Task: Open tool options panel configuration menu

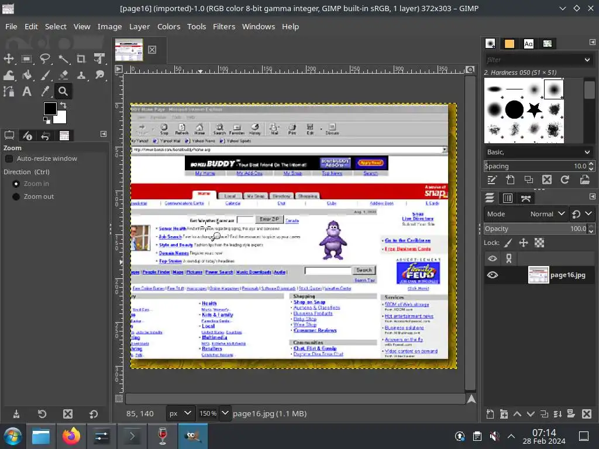Action: [104, 134]
